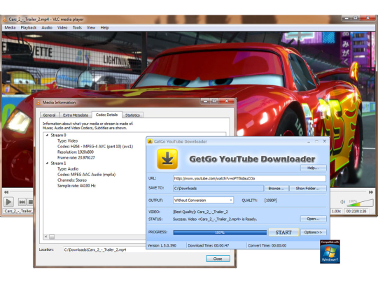Click the VLC cone icon in the title bar
This screenshot has height=283, width=378.
click(4, 20)
